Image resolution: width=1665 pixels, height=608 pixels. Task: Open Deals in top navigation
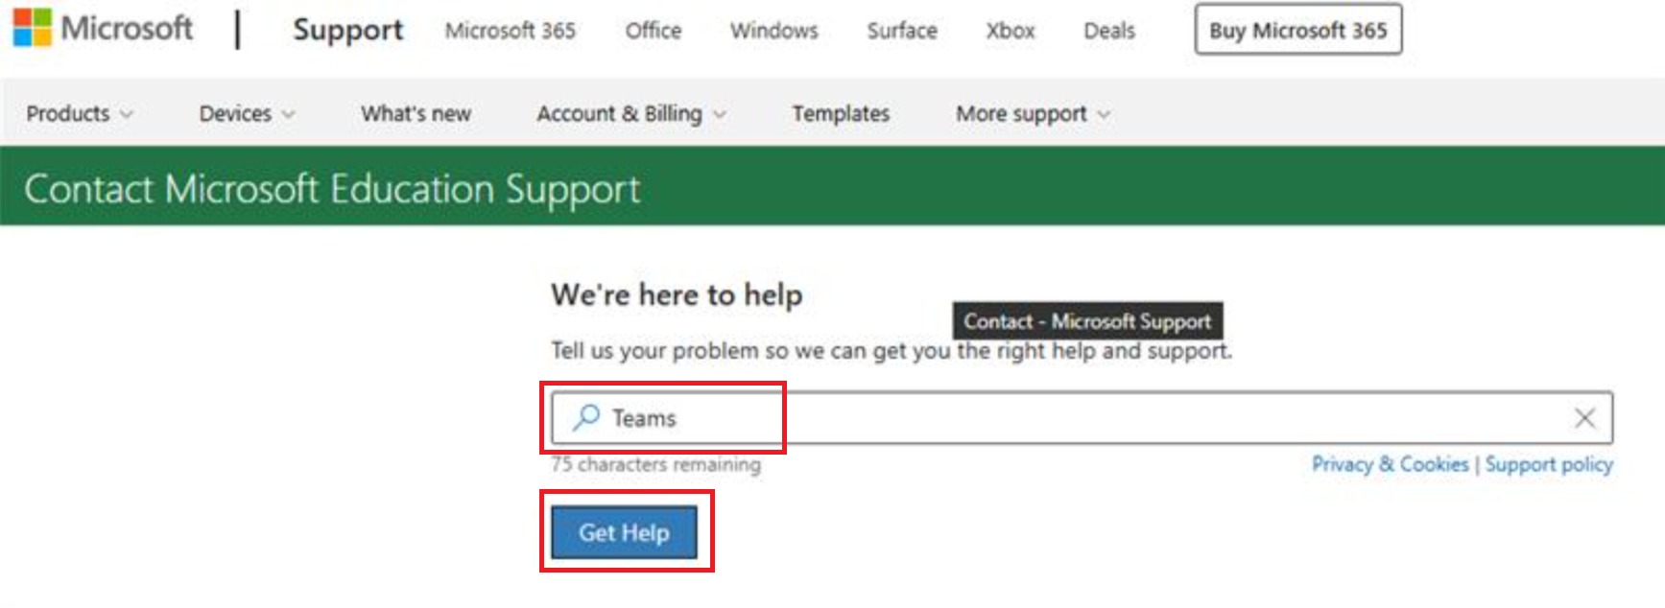click(1109, 31)
